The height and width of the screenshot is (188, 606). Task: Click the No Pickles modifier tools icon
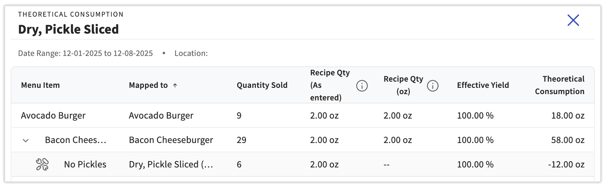(x=42, y=164)
